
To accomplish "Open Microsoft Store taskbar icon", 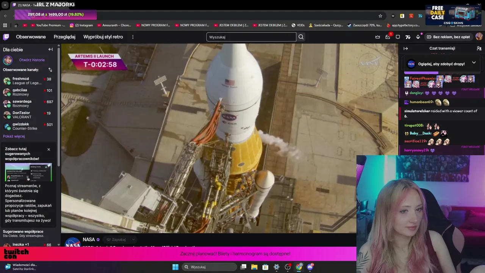I will (265, 267).
